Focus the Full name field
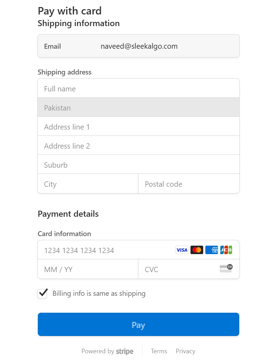The image size is (276, 360). (x=139, y=89)
